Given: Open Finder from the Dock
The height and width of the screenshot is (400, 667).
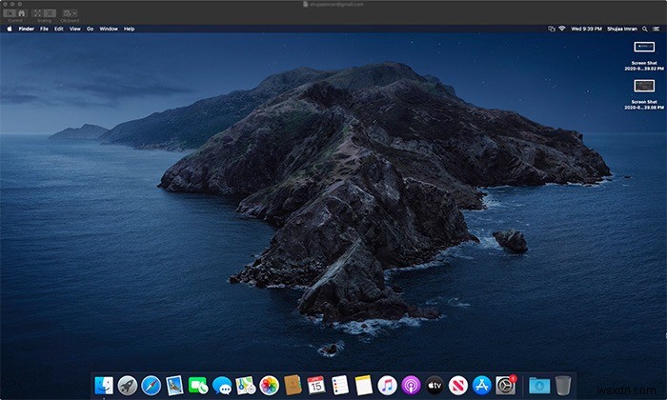Looking at the screenshot, I should [104, 386].
